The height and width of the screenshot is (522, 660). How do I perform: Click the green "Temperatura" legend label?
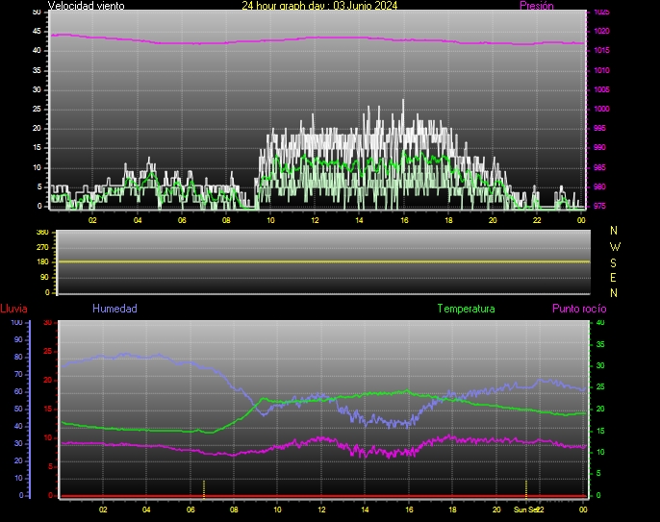point(466,309)
